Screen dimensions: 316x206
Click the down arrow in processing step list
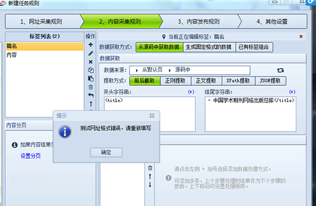(x=150, y=184)
